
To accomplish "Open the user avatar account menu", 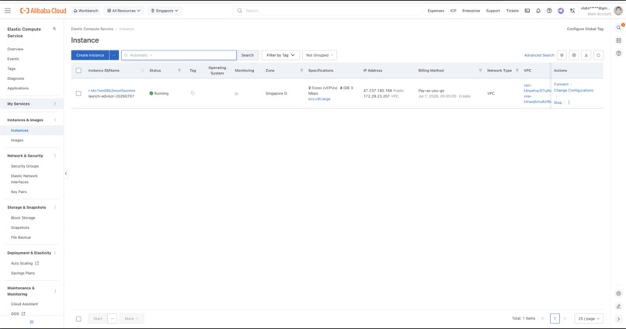I will click(x=618, y=11).
